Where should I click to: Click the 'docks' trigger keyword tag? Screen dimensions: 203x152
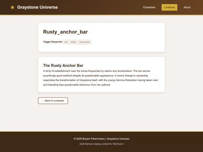(x=73, y=42)
